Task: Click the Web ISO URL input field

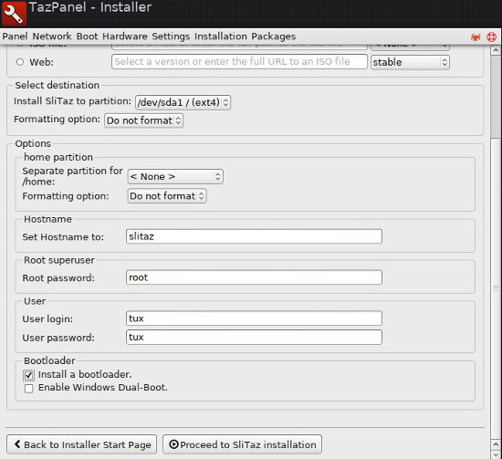Action: [239, 61]
